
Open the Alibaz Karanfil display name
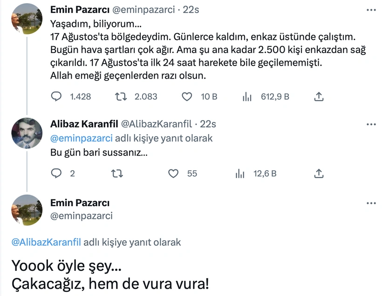(84, 124)
